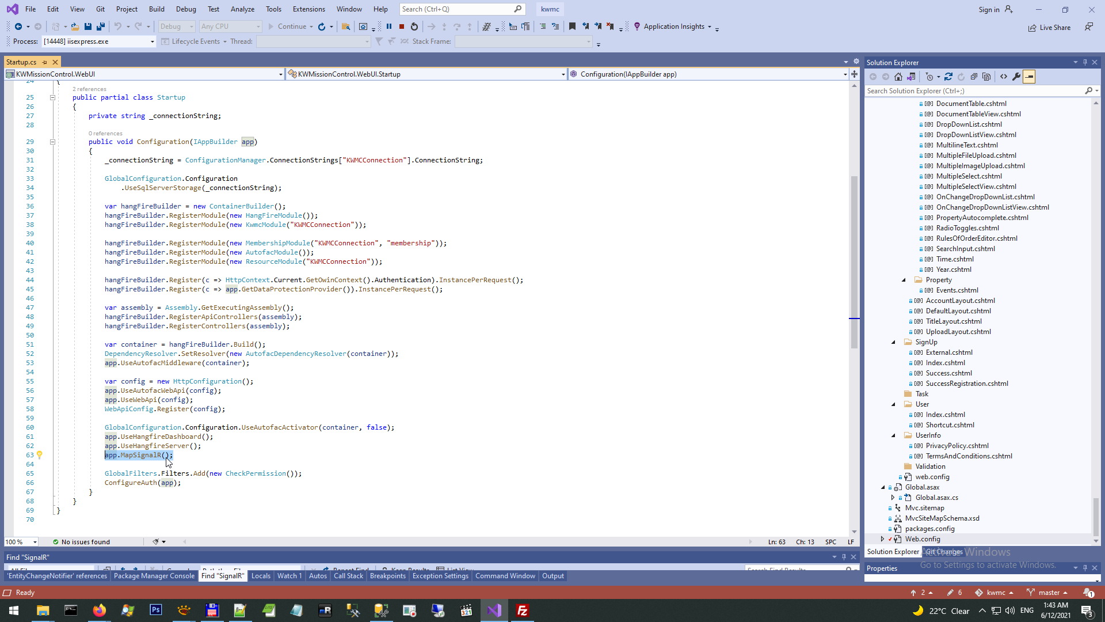Click the Save All double-disk icon
The height and width of the screenshot is (622, 1105).
[101, 26]
